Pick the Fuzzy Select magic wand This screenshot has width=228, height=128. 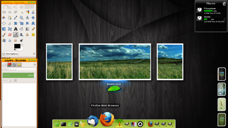pos(21,12)
